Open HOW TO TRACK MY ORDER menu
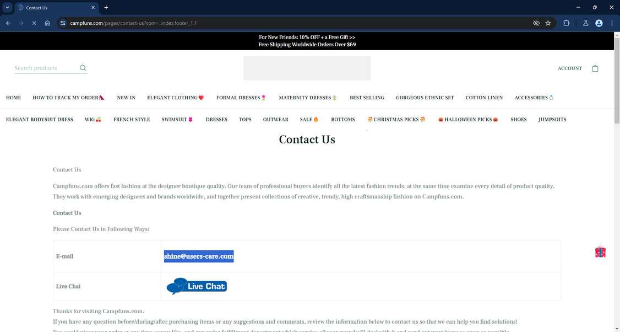Screen dimensions: 620x332 (x=68, y=98)
